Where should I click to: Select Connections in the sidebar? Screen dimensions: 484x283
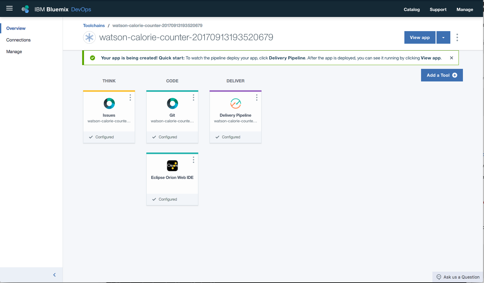(x=19, y=40)
